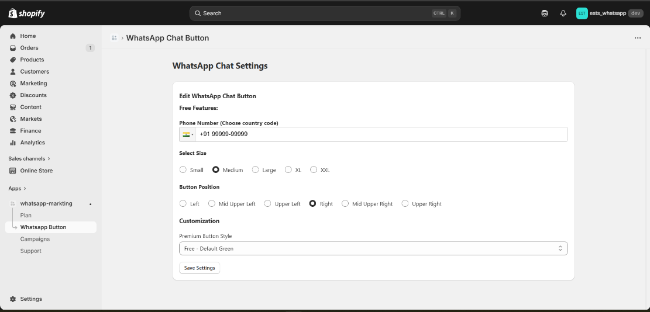Open the Premium Button Style dropdown
Screen dimensions: 650x312
(373, 248)
